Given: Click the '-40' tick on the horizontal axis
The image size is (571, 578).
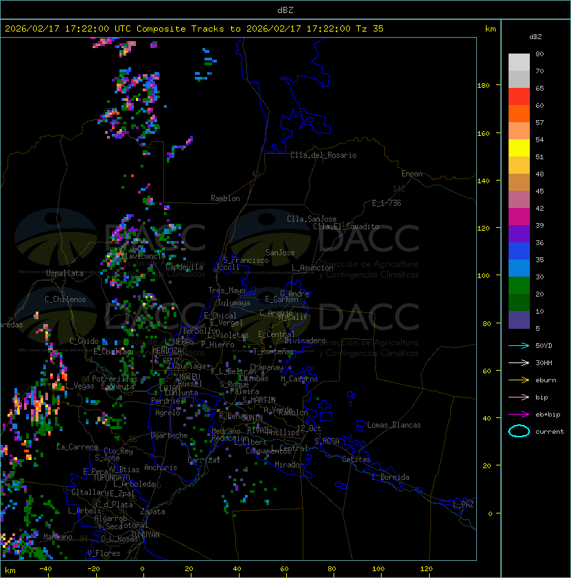Looking at the screenshot, I should 45,569.
